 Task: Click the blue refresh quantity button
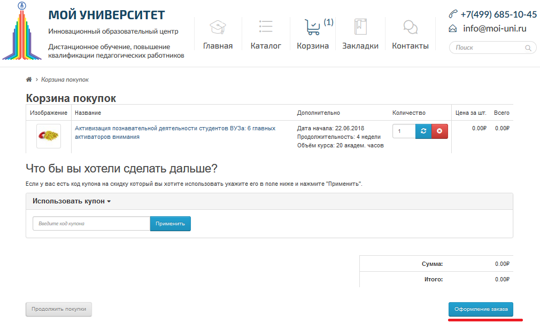point(423,131)
